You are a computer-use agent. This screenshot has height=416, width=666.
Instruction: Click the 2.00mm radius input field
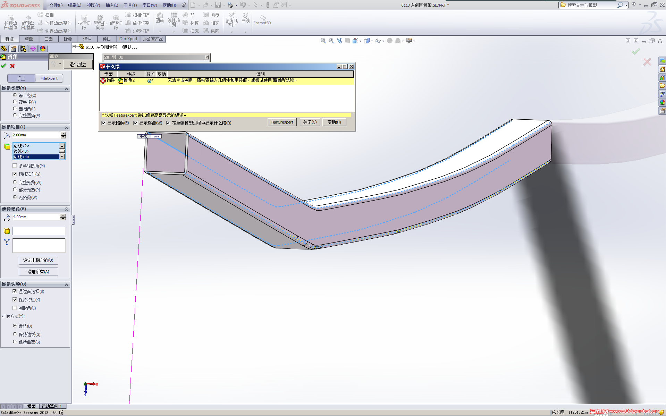point(36,135)
